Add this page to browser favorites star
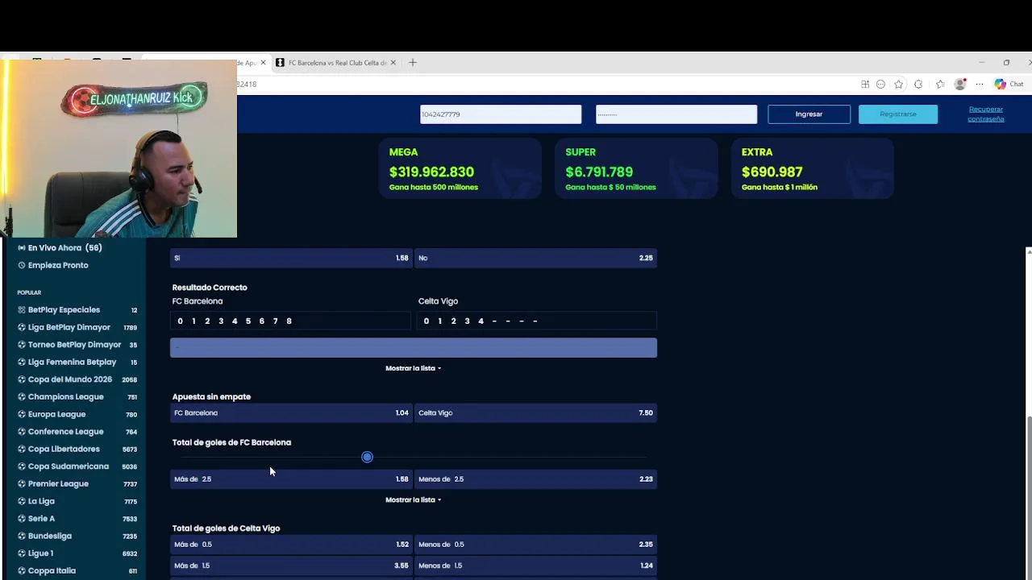Screen dimensions: 1032x580 [899, 84]
